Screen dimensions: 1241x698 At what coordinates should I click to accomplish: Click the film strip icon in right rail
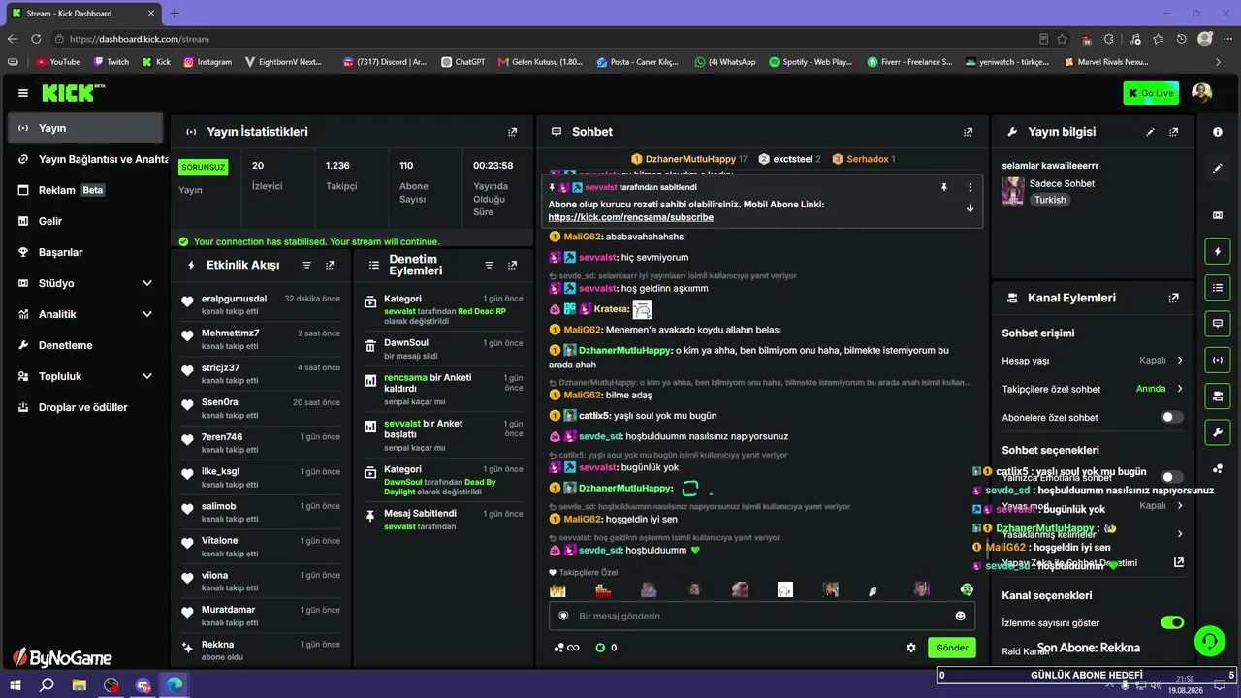tap(1218, 215)
